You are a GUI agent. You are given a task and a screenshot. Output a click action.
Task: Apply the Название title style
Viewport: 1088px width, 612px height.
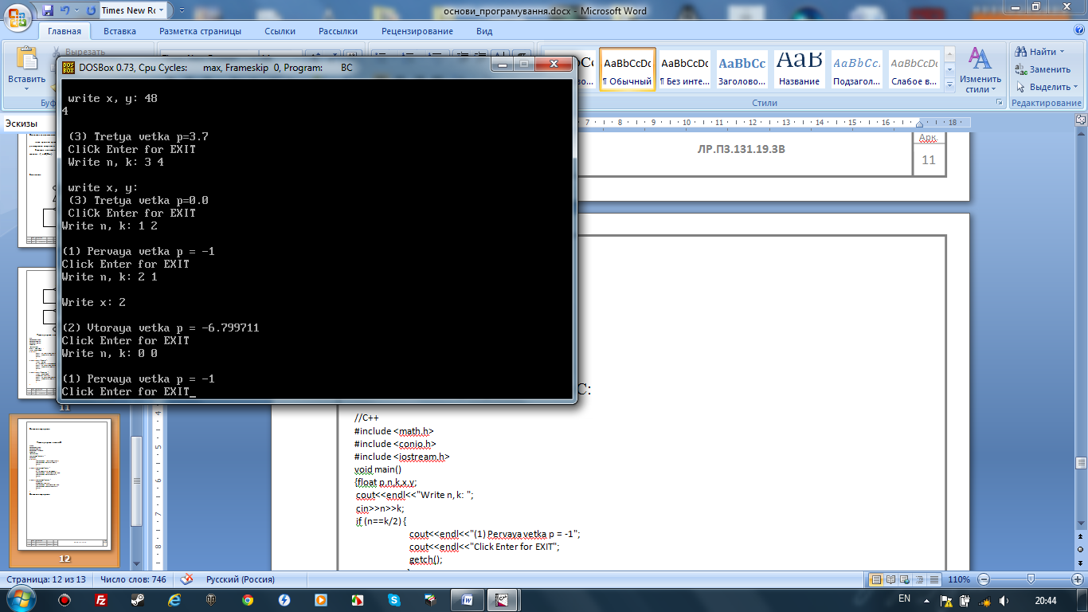(800, 69)
